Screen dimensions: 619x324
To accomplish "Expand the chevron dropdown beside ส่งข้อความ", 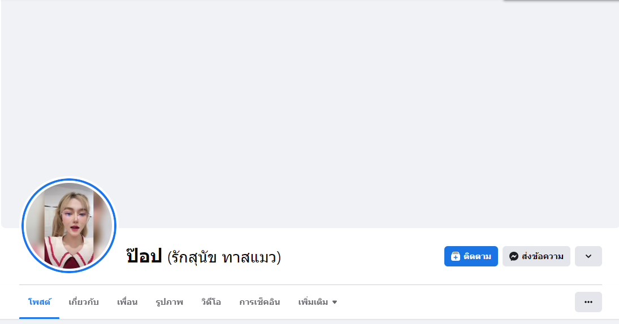I will click(588, 256).
